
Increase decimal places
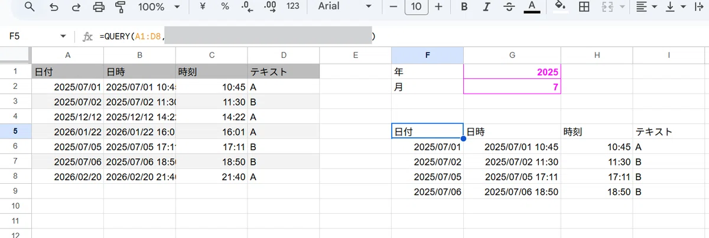point(270,7)
